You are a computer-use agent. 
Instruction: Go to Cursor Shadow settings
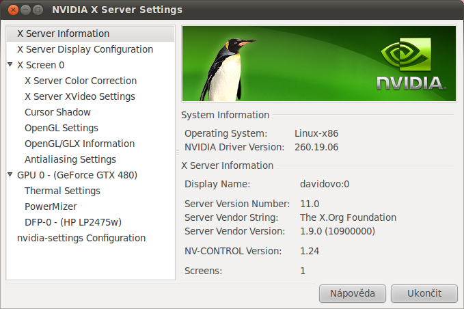tap(57, 112)
